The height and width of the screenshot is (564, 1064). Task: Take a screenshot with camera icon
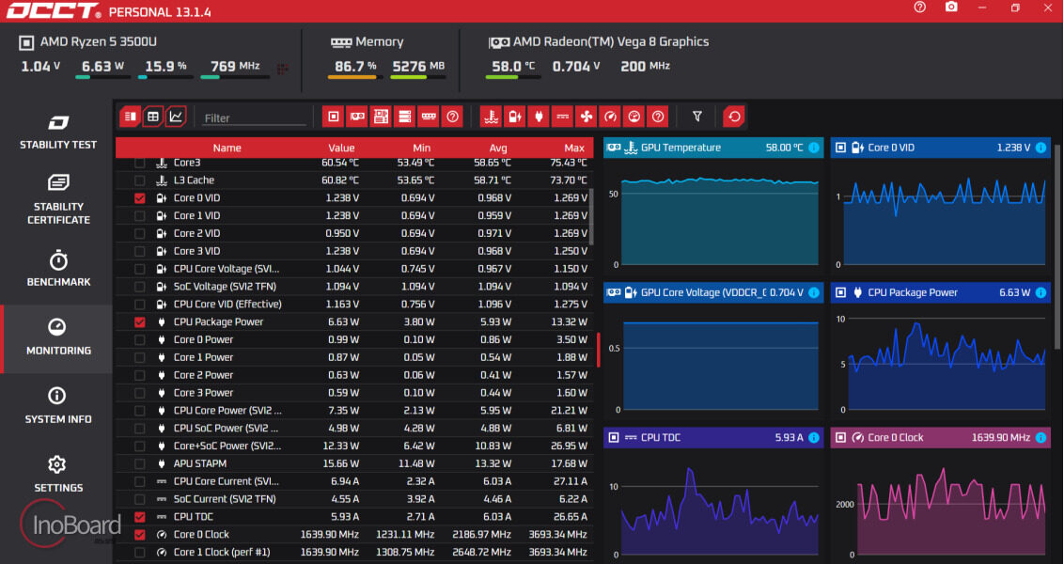[951, 7]
